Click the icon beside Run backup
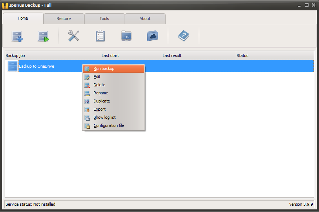Screen dimensions: 319x212 pos(87,69)
